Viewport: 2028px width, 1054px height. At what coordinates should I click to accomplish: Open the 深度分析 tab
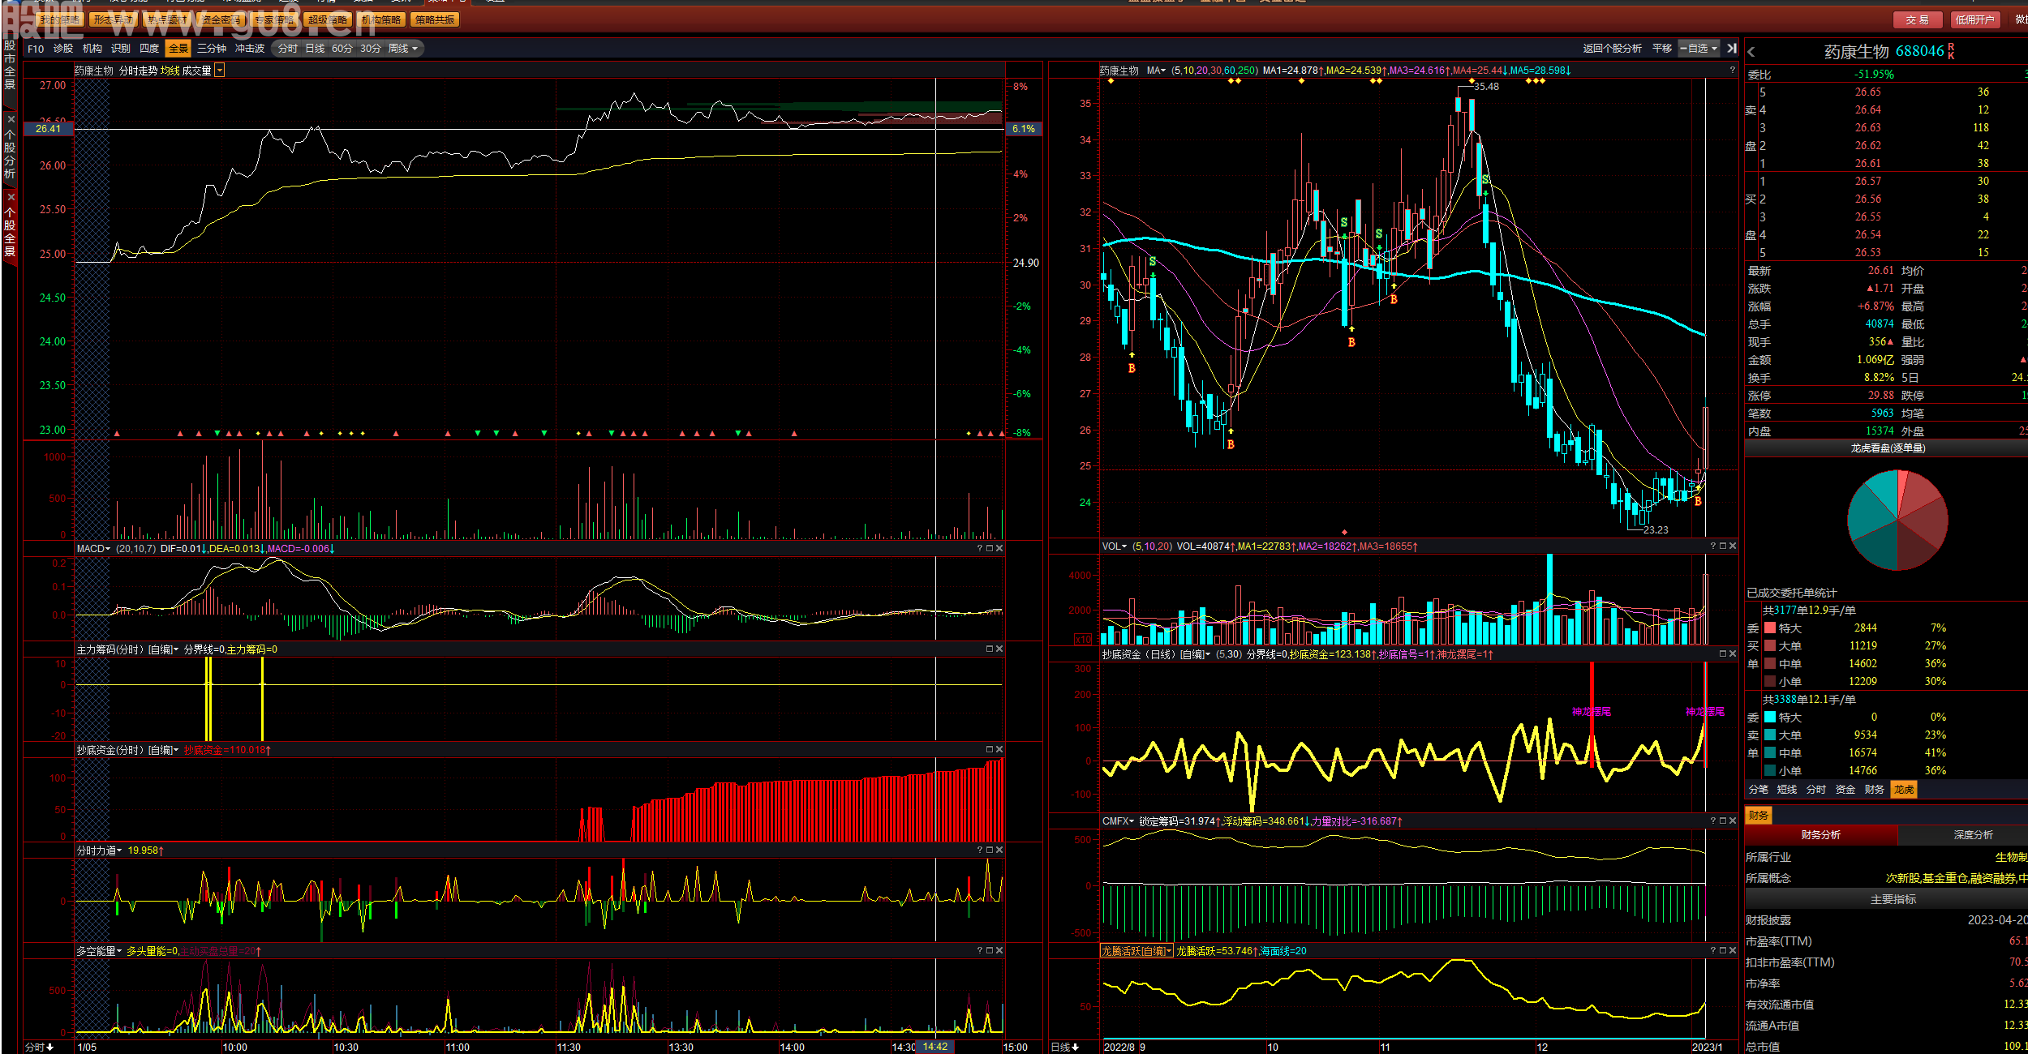[1973, 835]
